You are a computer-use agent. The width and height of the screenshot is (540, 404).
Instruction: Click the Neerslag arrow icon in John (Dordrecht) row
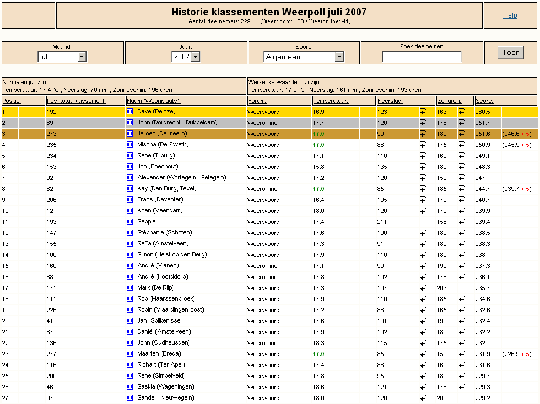[423, 123]
